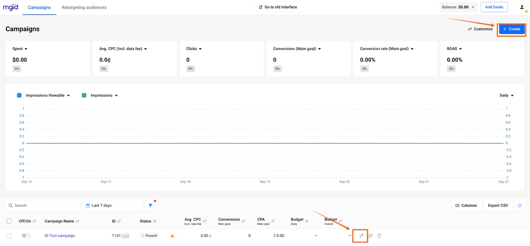Open the user account icon in the header

tap(522, 7)
